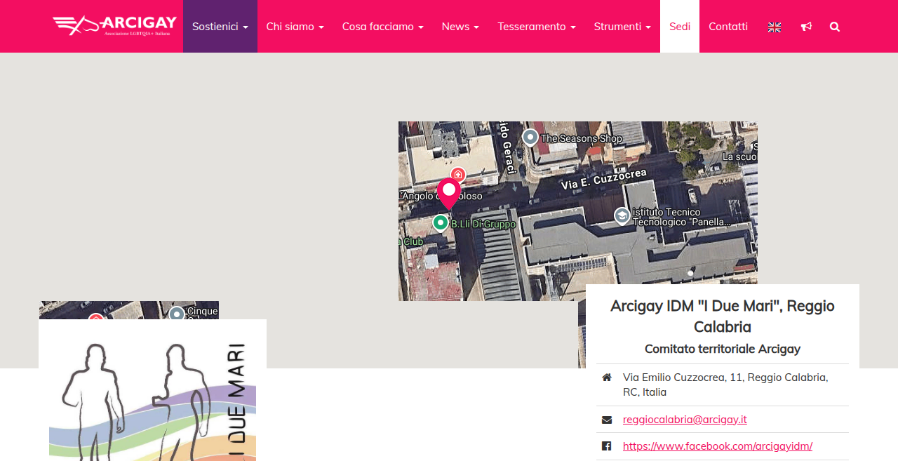Select The Seasons Shop map marker
This screenshot has width=898, height=461.
(530, 138)
